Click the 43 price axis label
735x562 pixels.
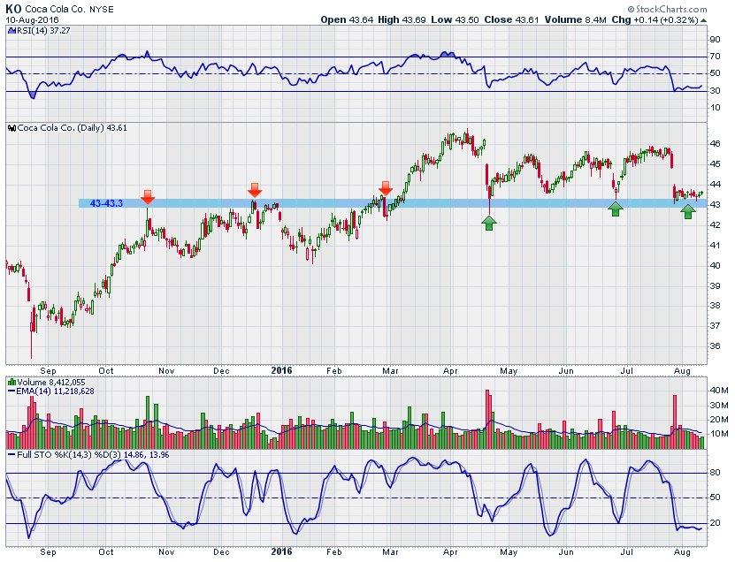click(715, 205)
